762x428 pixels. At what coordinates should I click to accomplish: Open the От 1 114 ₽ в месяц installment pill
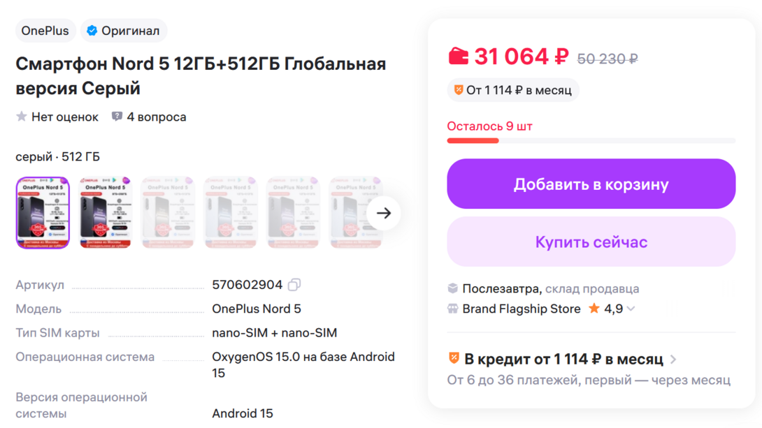click(x=512, y=90)
